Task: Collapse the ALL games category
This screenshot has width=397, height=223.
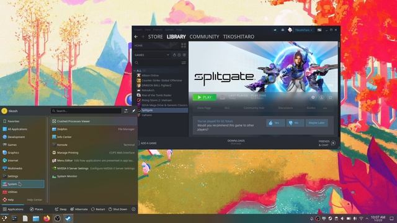Action: (135, 71)
